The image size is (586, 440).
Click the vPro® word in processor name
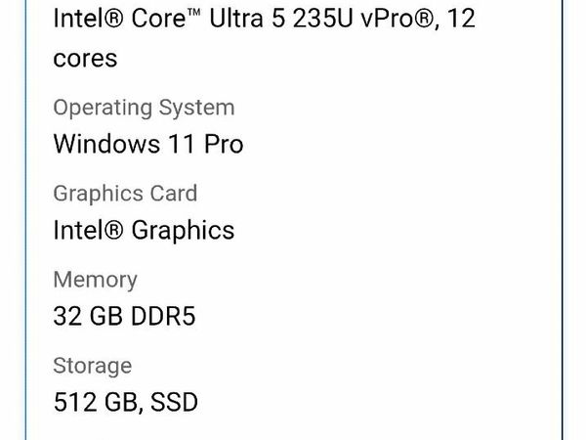pos(391,18)
